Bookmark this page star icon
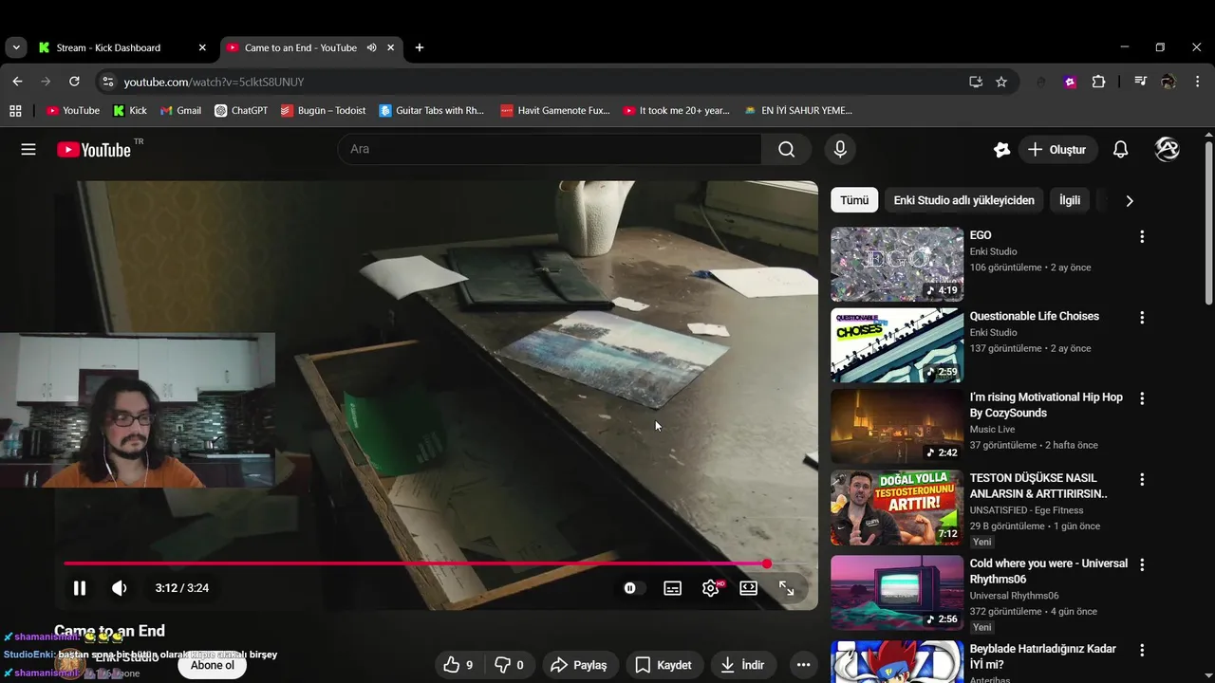 click(x=1000, y=82)
